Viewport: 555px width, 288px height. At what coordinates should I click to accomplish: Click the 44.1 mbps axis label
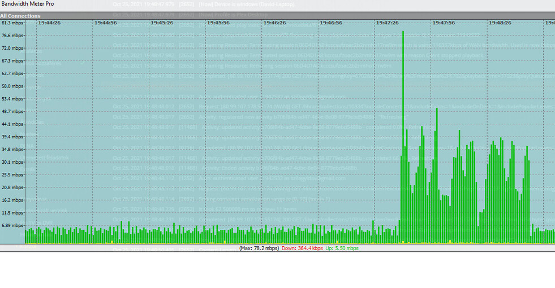(12, 124)
